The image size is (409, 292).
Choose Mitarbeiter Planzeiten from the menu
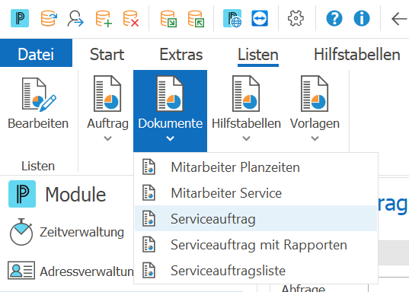pyautogui.click(x=256, y=167)
